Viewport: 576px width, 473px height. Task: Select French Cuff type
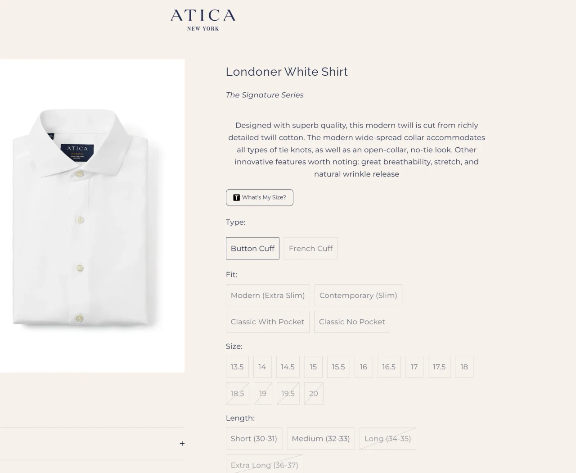click(x=310, y=248)
